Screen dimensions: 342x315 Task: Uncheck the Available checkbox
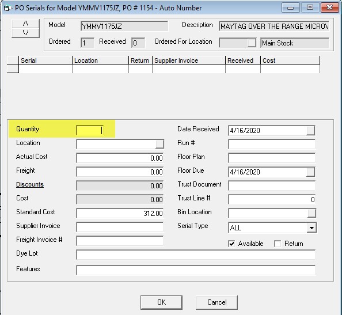pos(231,244)
